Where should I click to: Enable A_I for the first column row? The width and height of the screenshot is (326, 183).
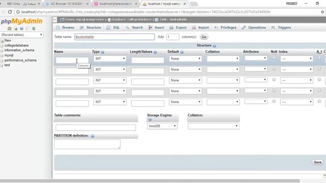[x=319, y=58]
